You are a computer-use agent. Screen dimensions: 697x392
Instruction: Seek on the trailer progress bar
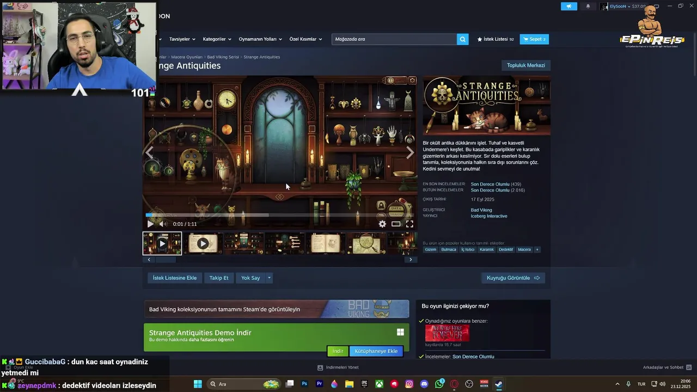point(279,215)
